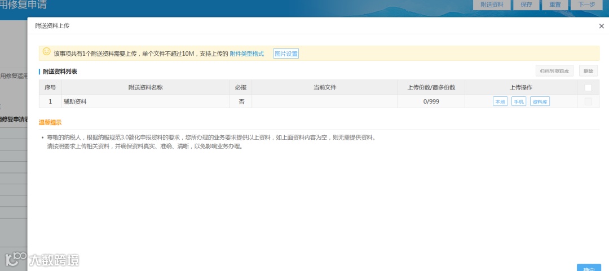Choose 手机 upload option
The width and height of the screenshot is (609, 271).
[519, 102]
